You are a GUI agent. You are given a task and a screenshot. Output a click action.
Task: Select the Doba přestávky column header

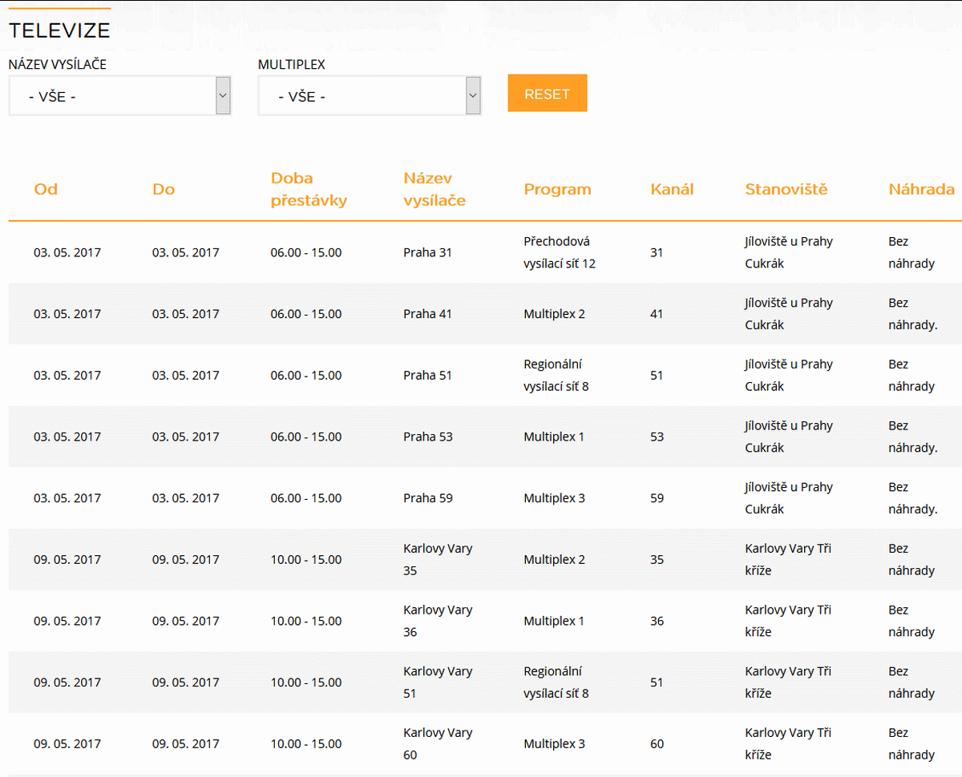pyautogui.click(x=309, y=190)
